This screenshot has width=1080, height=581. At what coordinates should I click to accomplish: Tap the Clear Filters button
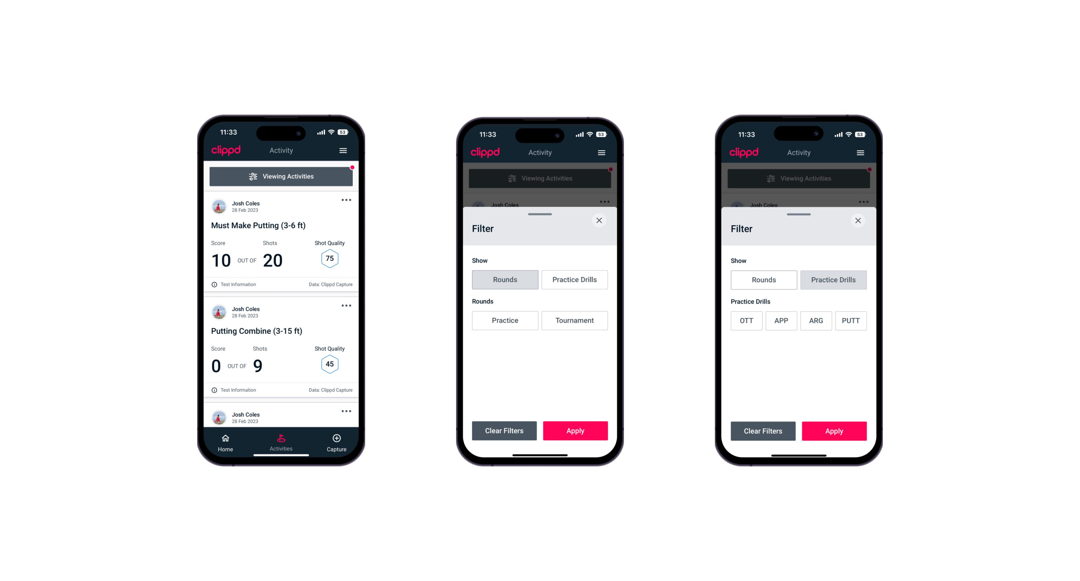pyautogui.click(x=504, y=430)
